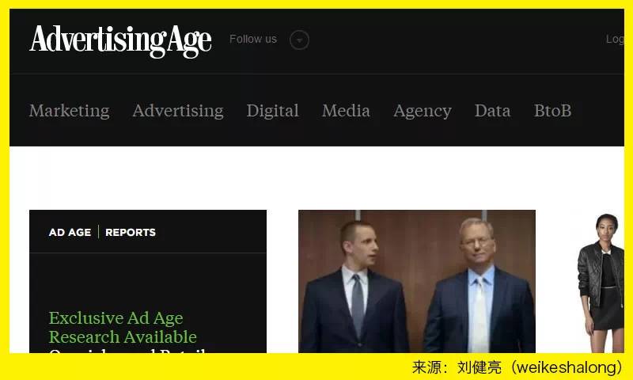Open the Data section
633x380 pixels.
(492, 111)
